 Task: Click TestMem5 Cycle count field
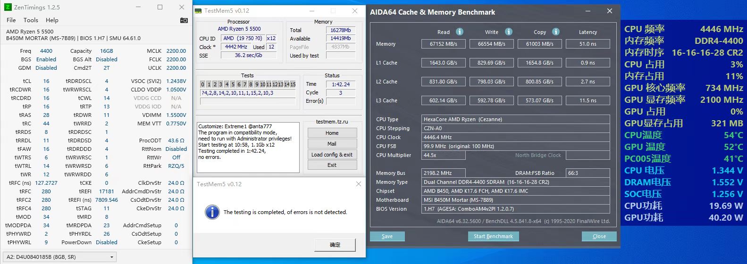pos(340,93)
